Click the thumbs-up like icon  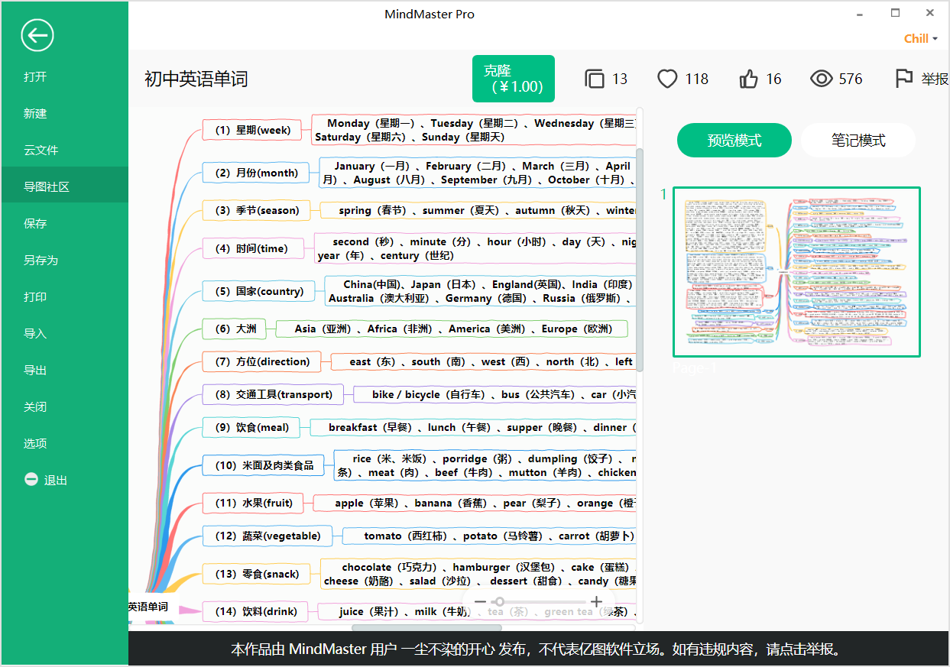click(748, 79)
